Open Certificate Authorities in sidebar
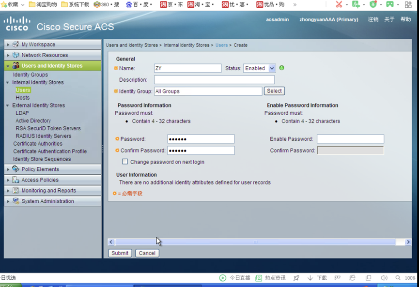 38,144
